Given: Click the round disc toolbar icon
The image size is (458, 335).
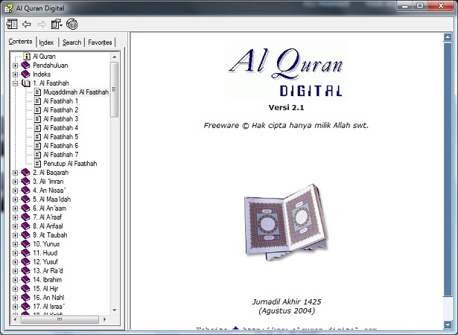Looking at the screenshot, I should coord(71,25).
